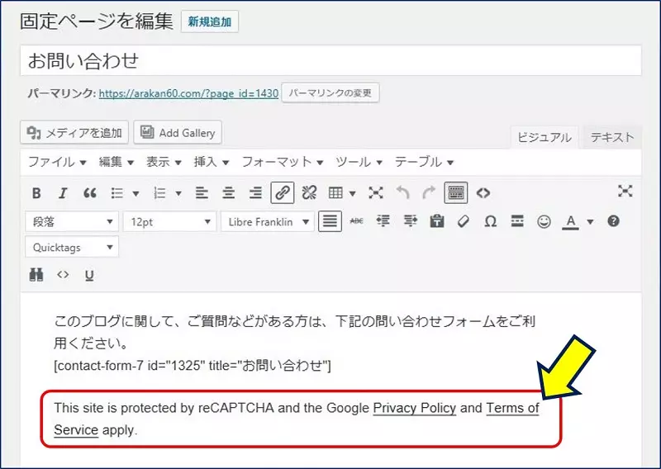The image size is (661, 469).
Task: Click the remove link icon
Action: click(x=309, y=193)
